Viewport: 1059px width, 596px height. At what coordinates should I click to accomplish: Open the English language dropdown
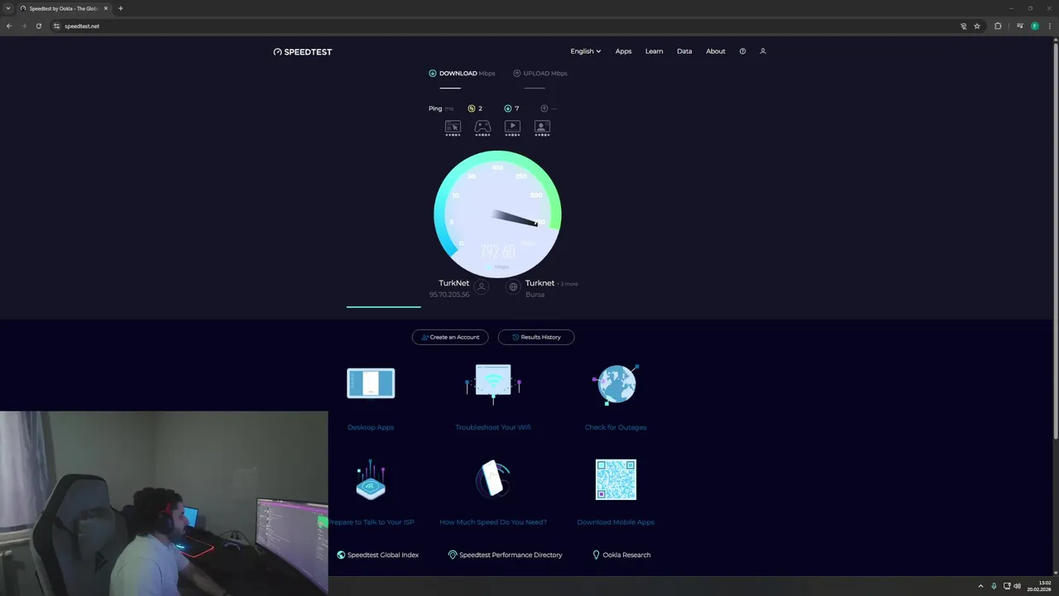tap(586, 51)
